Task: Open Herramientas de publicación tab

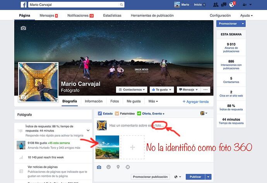Action: pyautogui.click(x=152, y=15)
